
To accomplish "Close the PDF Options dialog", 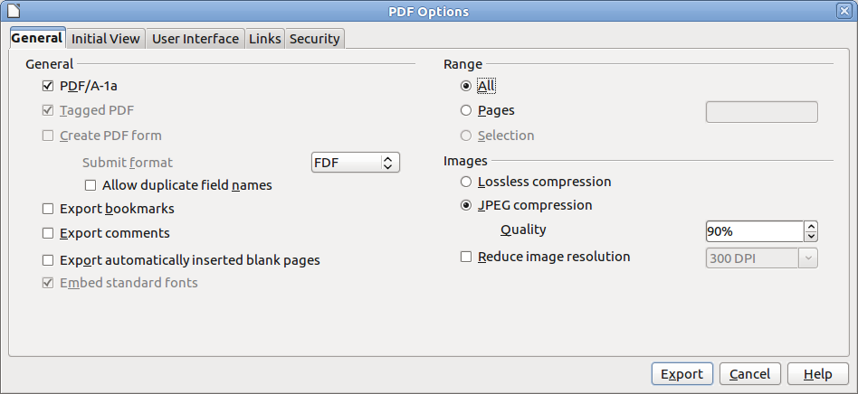I will coord(844,10).
